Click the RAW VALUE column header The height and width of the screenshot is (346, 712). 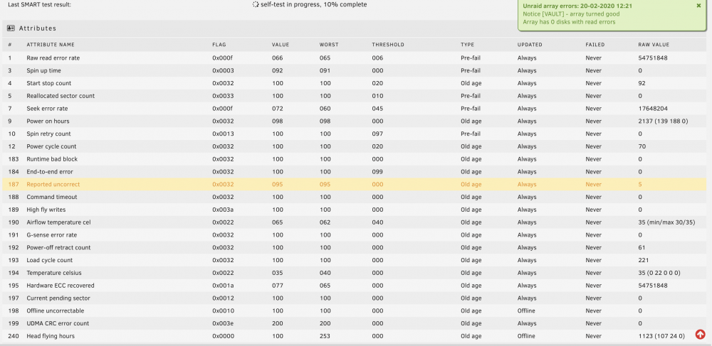[x=654, y=45]
